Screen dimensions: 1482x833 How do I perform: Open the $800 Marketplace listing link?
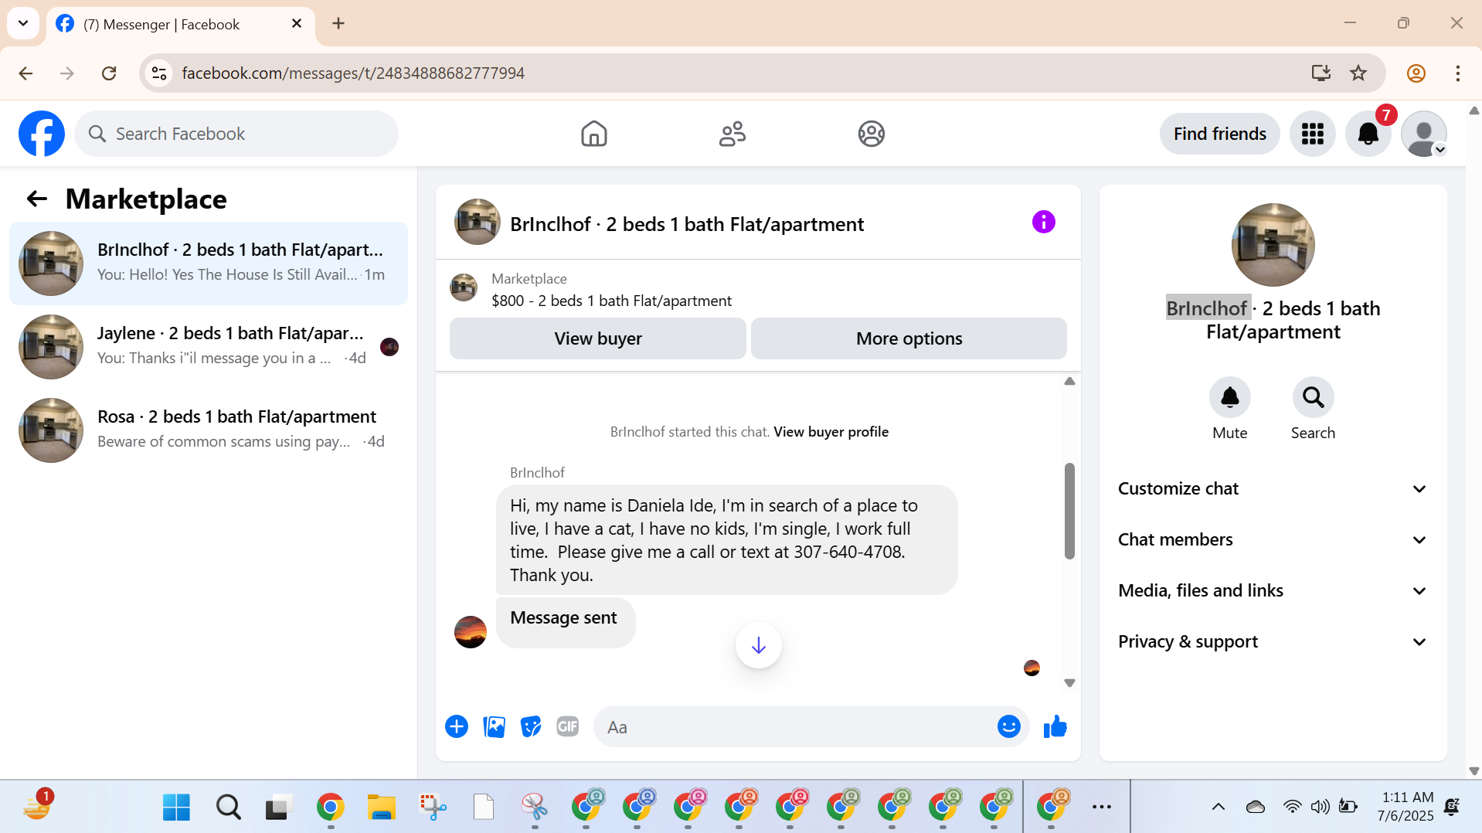tap(610, 301)
